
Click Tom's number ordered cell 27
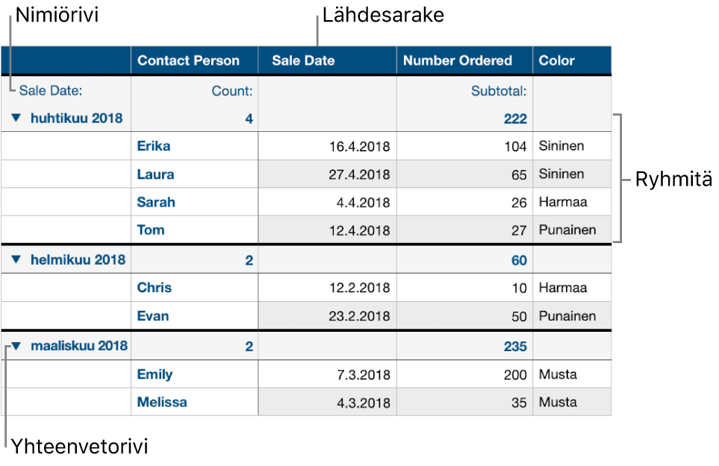coord(464,230)
